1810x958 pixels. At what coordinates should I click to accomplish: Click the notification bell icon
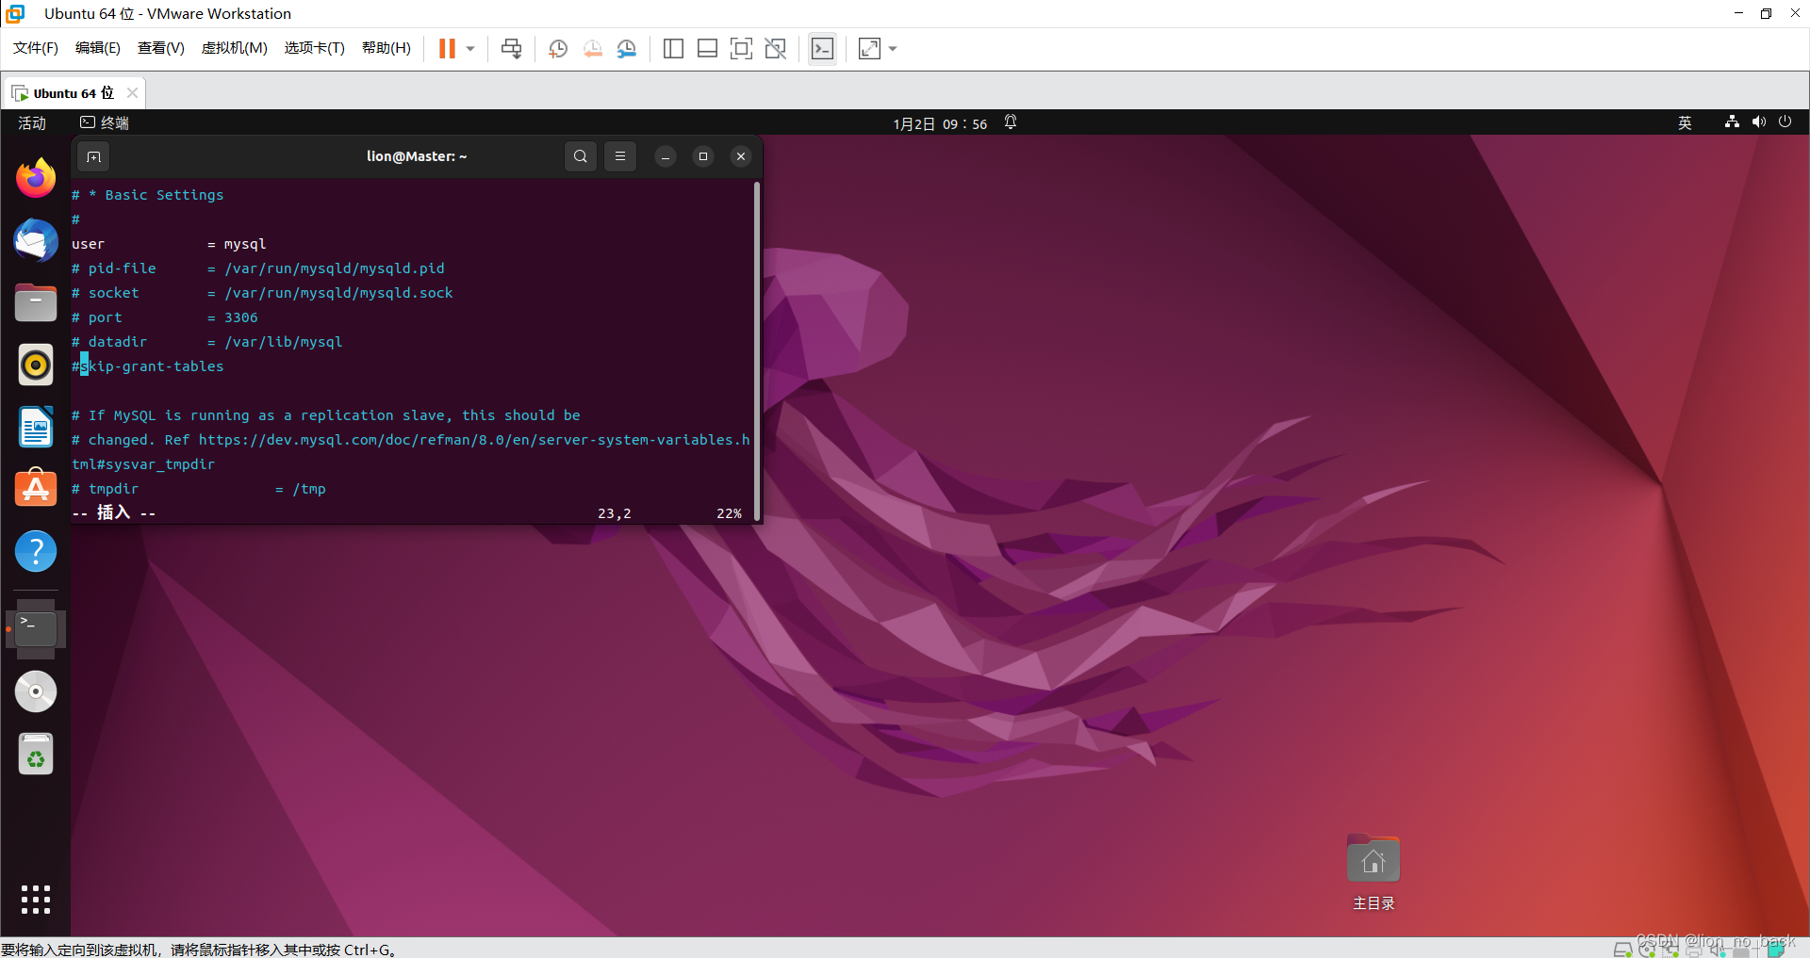(x=1011, y=122)
